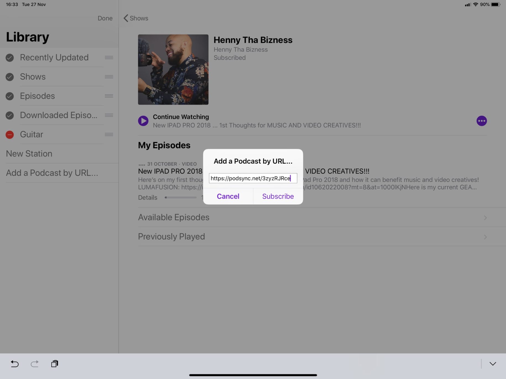Image resolution: width=506 pixels, height=379 pixels.
Task: Tap the undo icon in the bottom bar
Action: coord(14,364)
